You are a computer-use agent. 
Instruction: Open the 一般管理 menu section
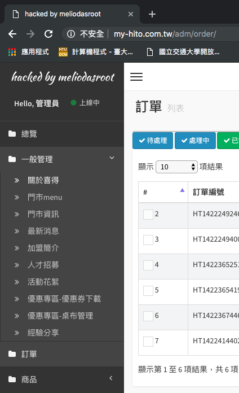[x=62, y=159]
